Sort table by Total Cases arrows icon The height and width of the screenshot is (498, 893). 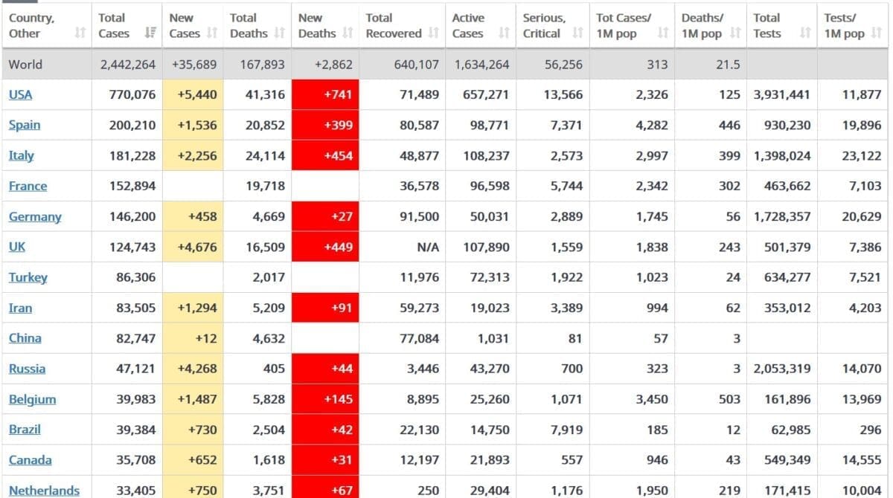tap(150, 33)
